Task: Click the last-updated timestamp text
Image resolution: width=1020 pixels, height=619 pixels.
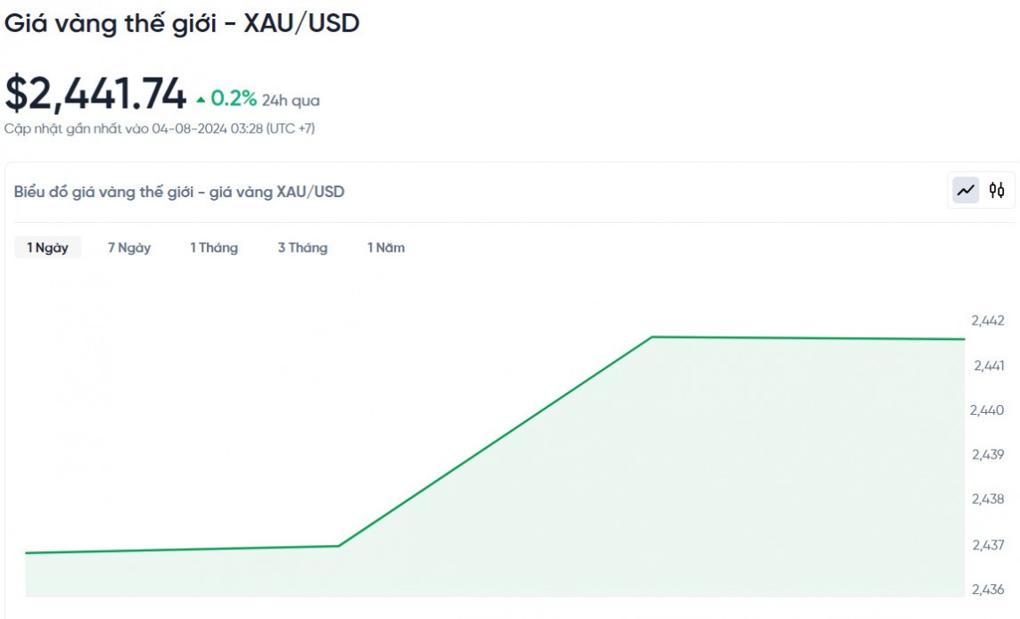Action: click(x=160, y=128)
